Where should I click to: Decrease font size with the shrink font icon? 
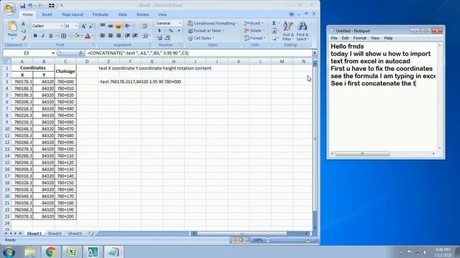coord(91,26)
